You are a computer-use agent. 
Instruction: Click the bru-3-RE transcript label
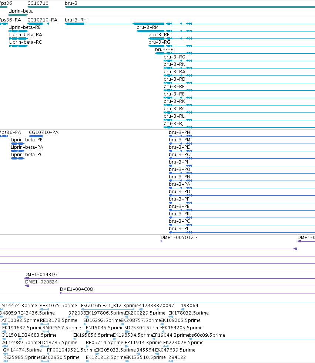[x=159, y=35]
